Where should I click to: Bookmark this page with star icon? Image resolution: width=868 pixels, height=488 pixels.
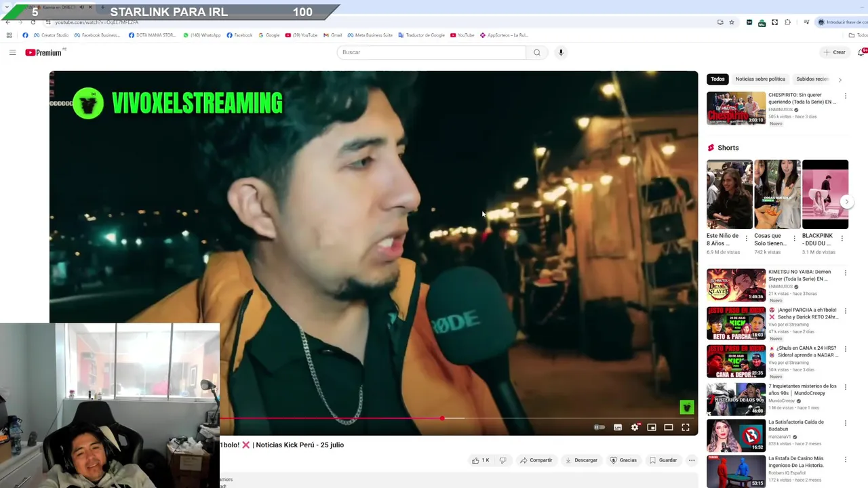pyautogui.click(x=732, y=22)
